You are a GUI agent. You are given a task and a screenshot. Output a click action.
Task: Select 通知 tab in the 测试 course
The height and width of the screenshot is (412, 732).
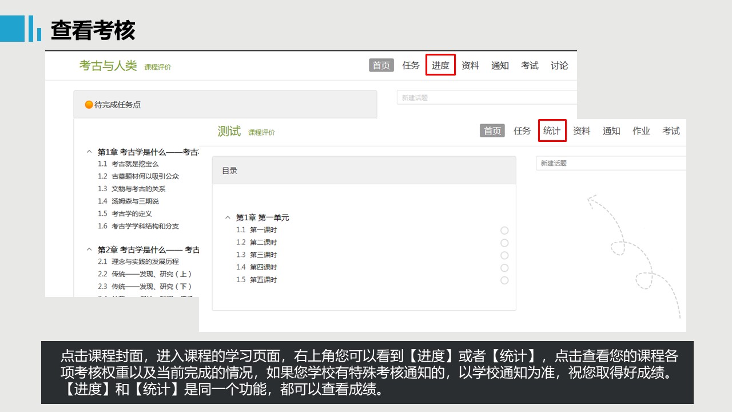[611, 131]
